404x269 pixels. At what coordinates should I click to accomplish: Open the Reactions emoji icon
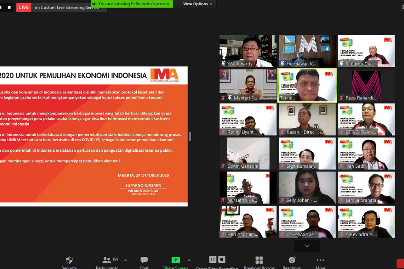click(292, 260)
